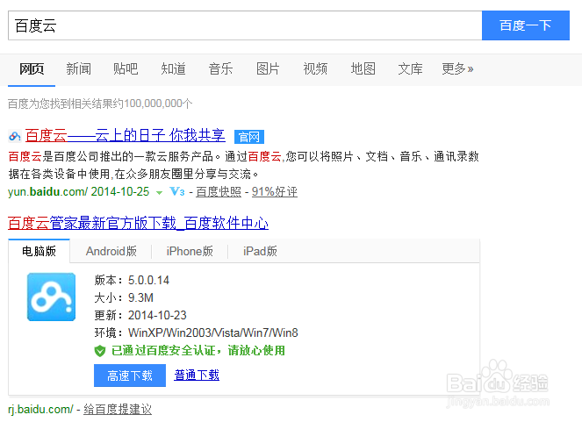Open result 百度云——云上的日子 你我共享
Viewport: 582px width, 422px height.
(125, 135)
